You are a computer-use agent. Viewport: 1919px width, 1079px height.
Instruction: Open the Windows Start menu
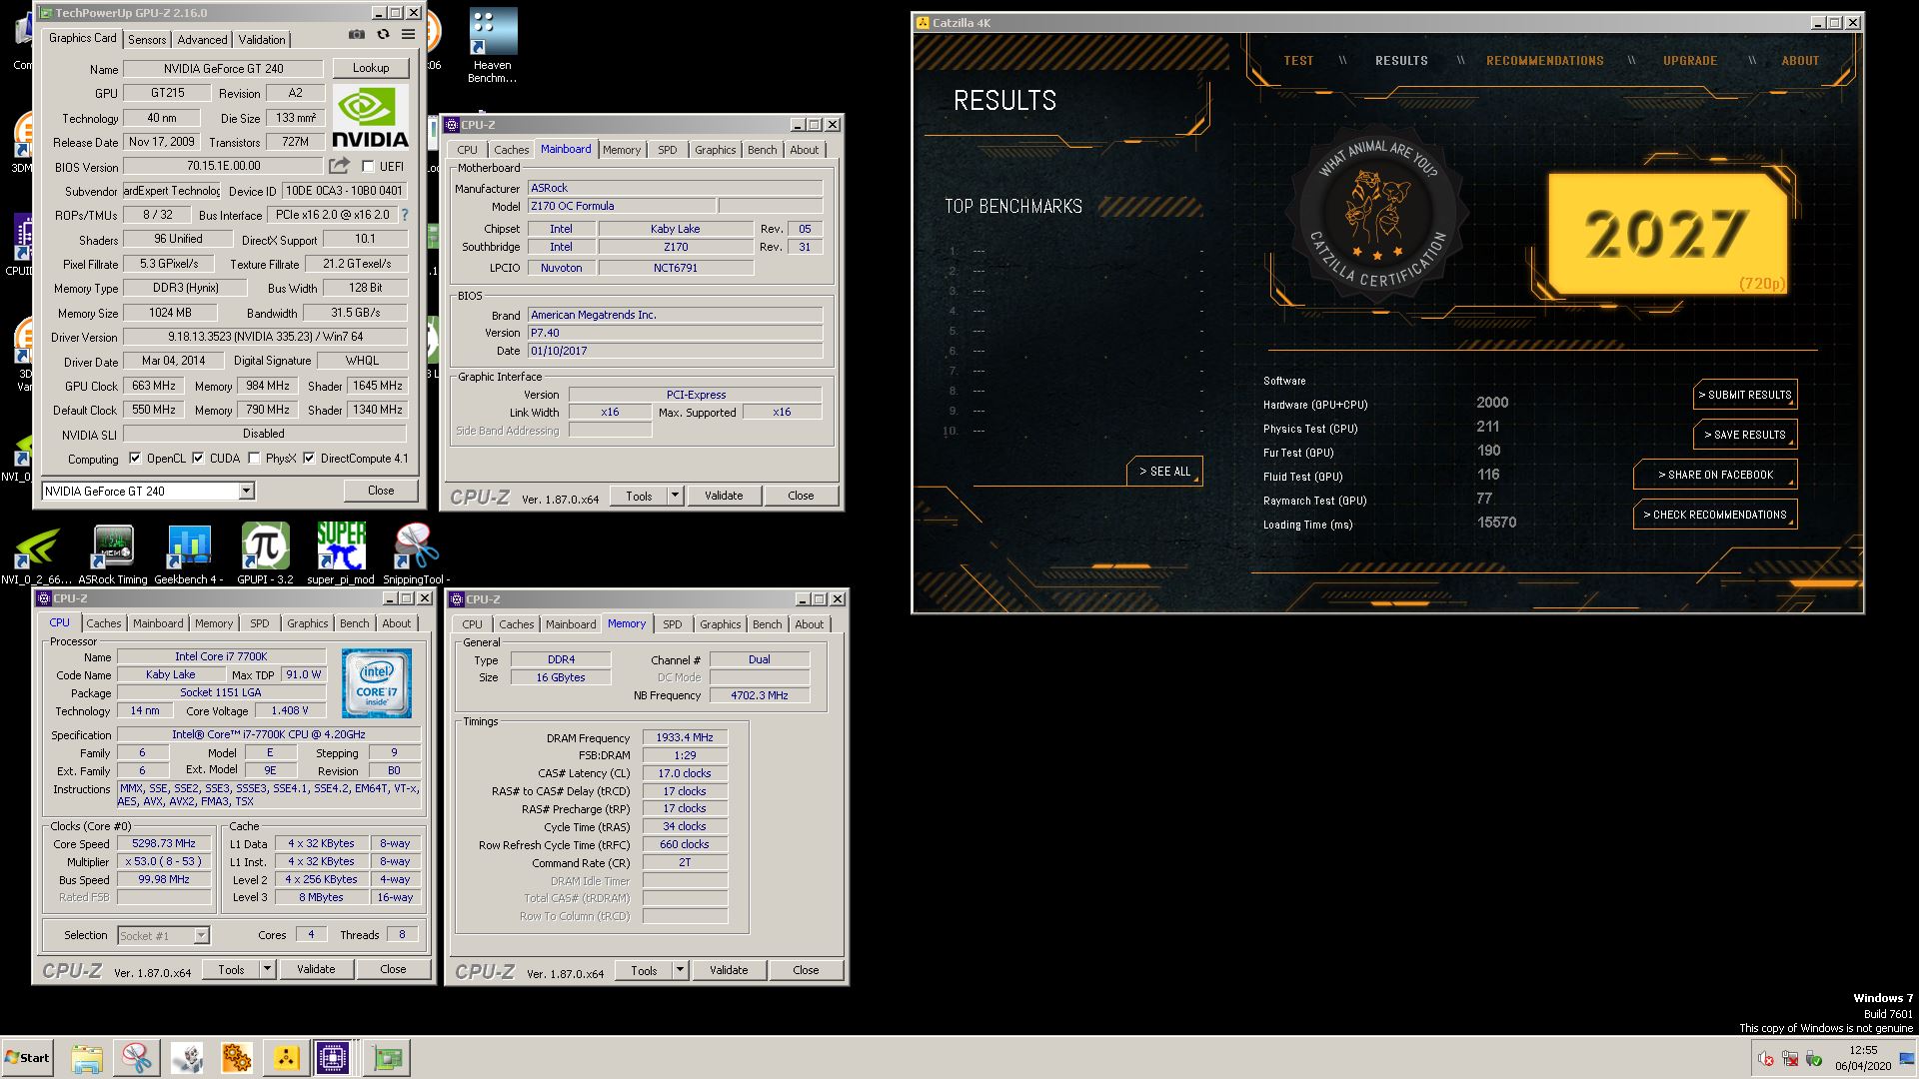point(27,1058)
